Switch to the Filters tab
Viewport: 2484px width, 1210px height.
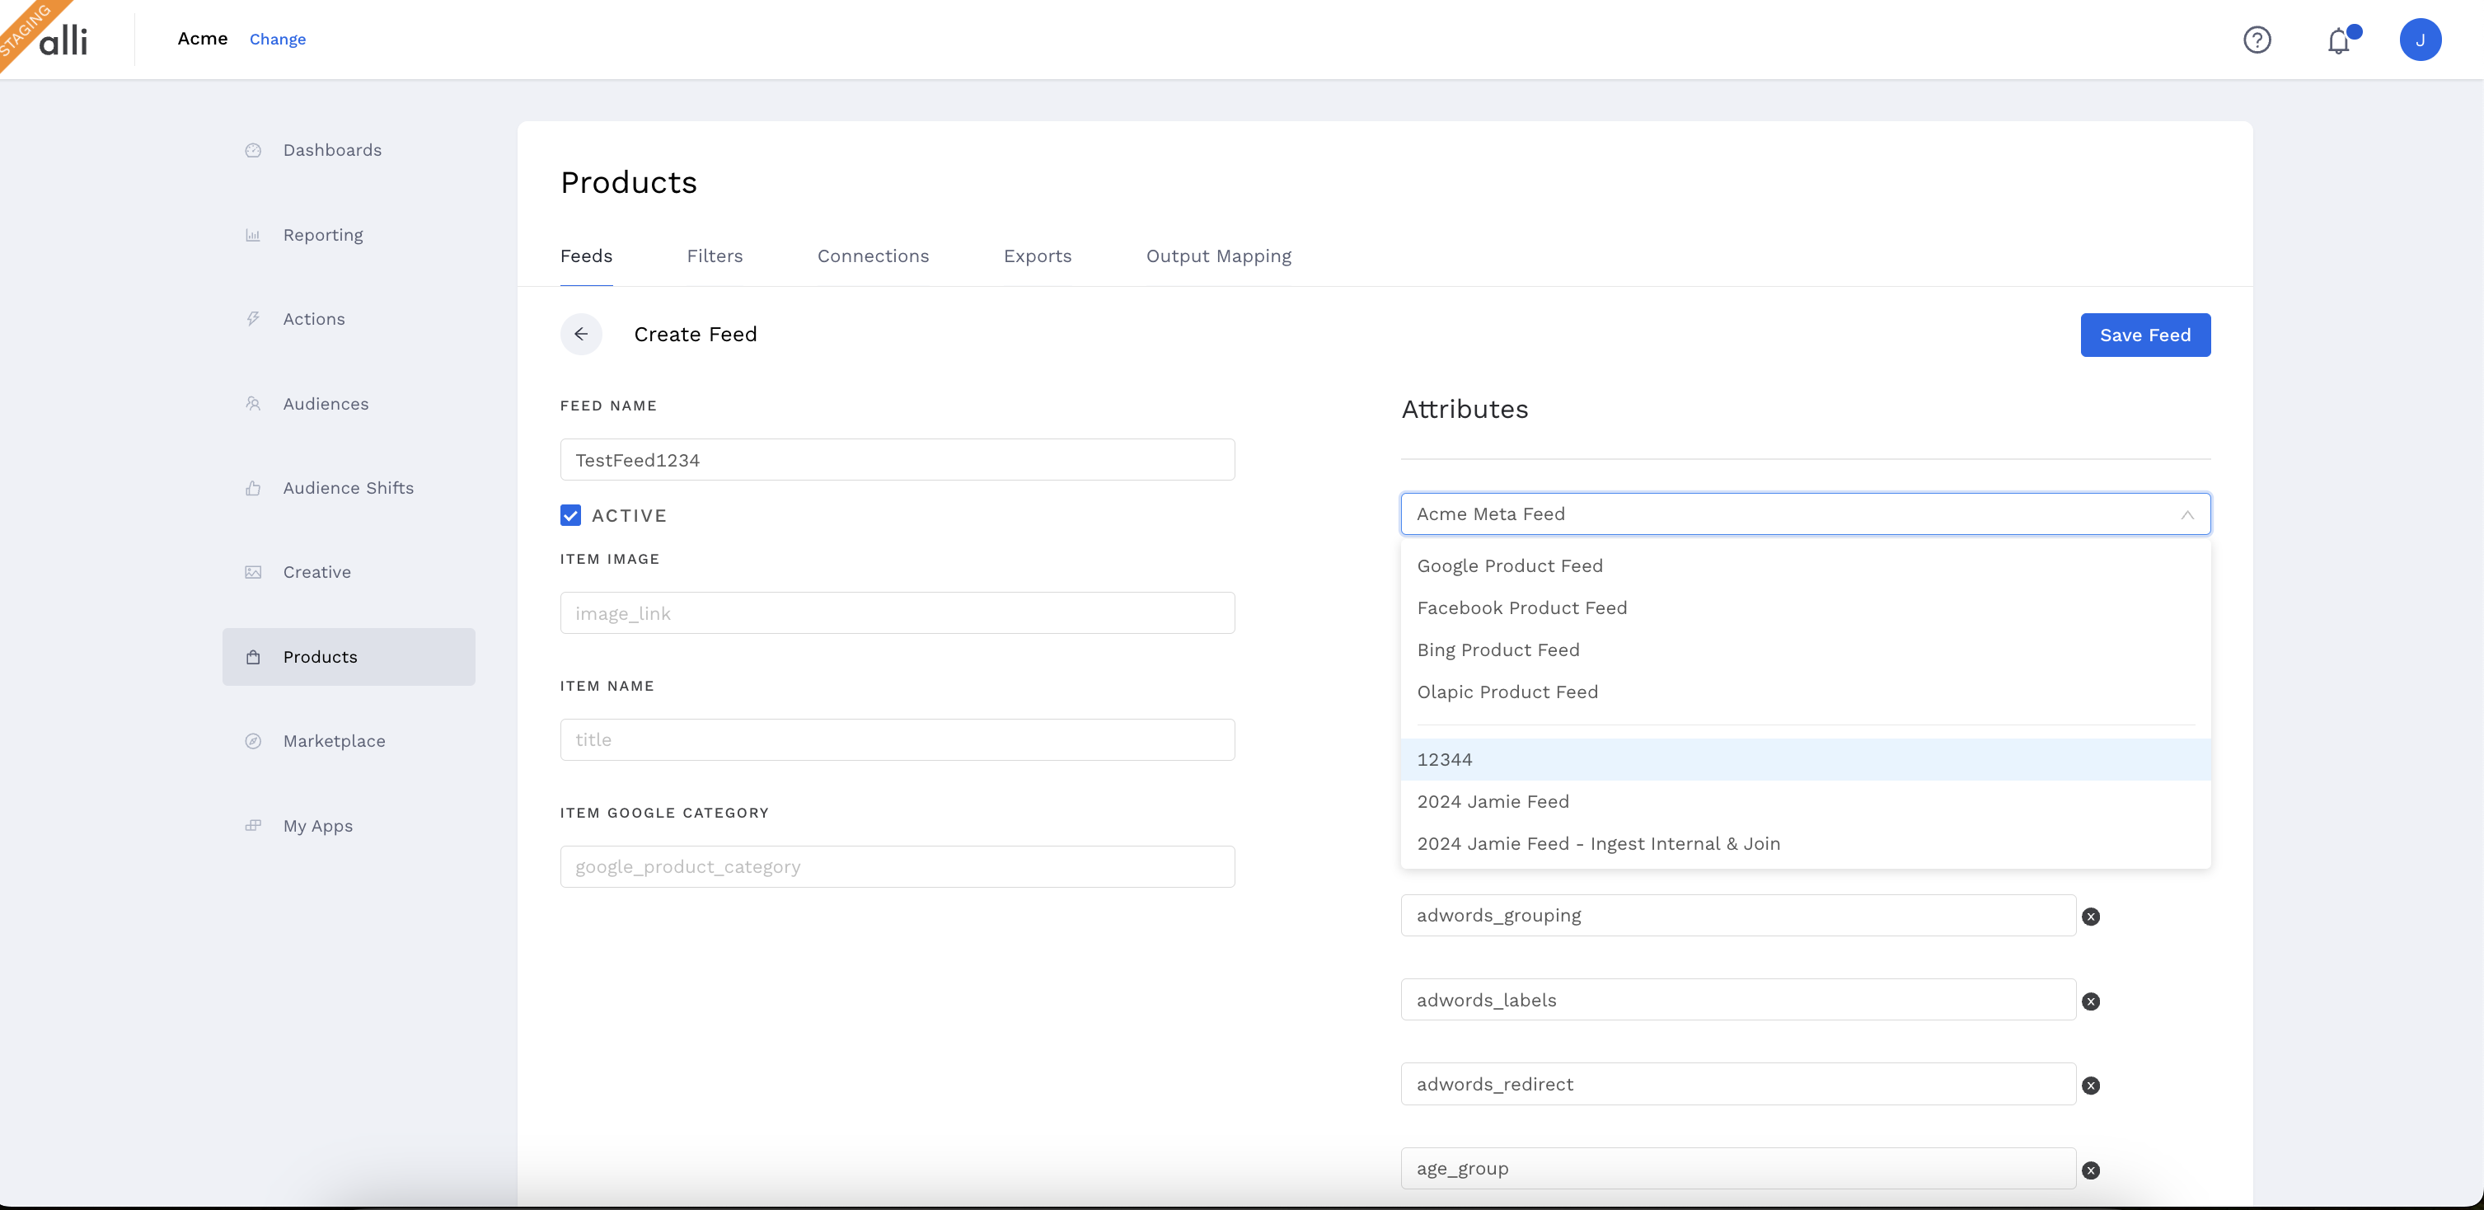coord(715,256)
